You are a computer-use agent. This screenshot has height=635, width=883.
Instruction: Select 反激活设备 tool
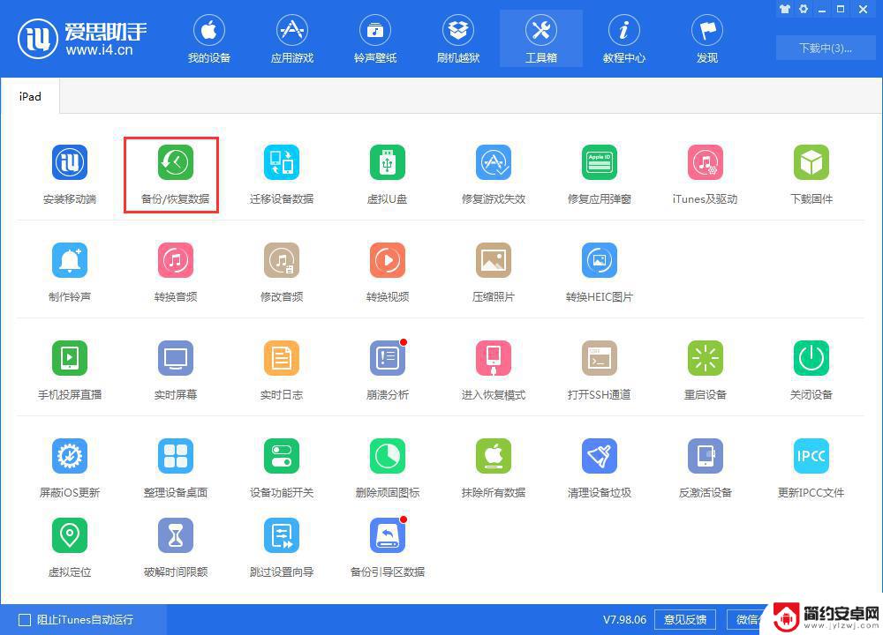705,456
